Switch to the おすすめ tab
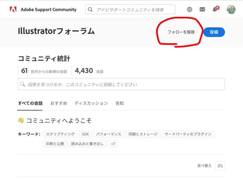243x179 pixels. tap(59, 103)
